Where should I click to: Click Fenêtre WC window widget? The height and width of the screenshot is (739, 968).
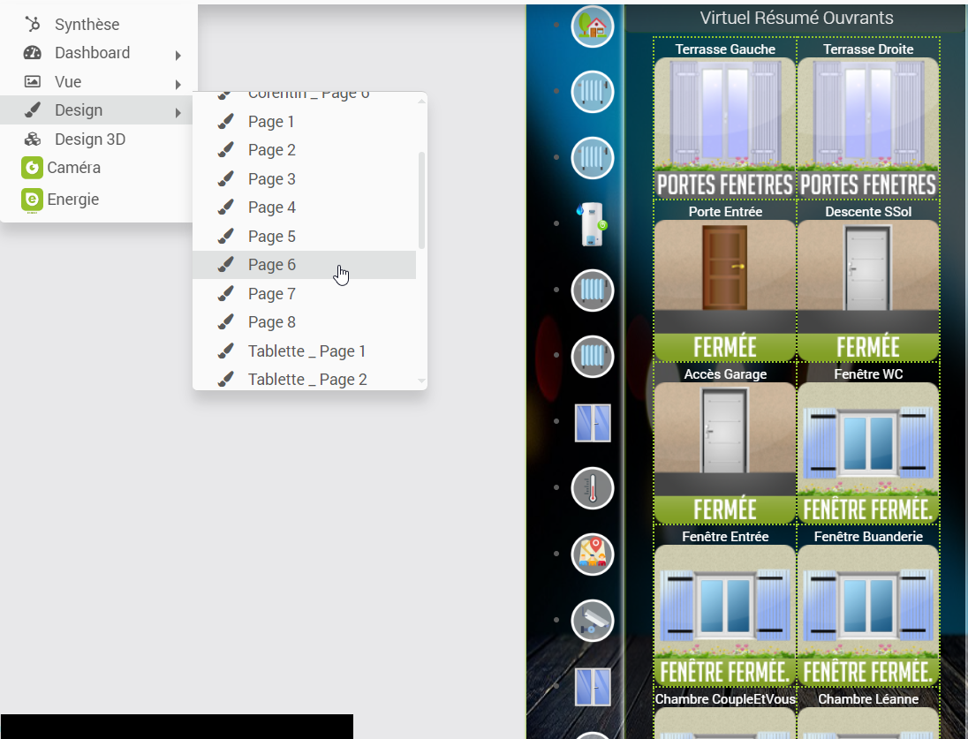868,445
